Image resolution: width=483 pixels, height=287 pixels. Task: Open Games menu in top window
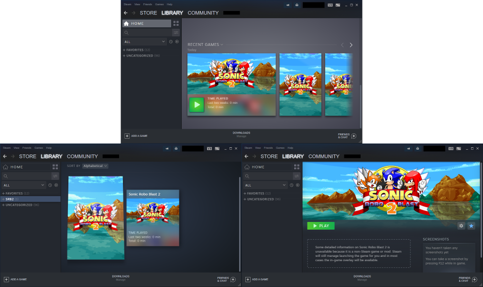159,4
